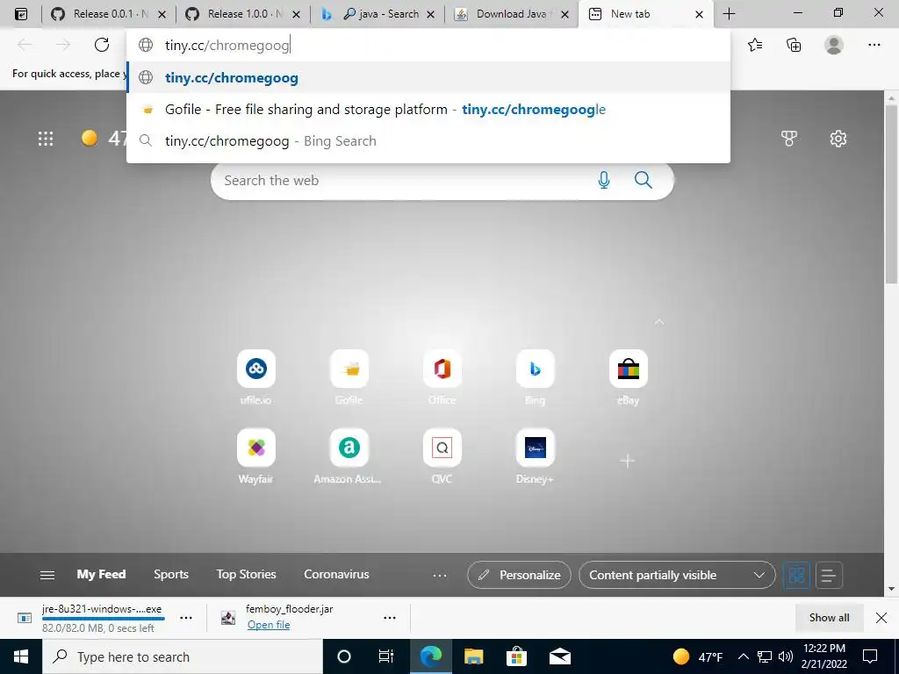Open the user profile avatar icon
899x674 pixels.
(x=834, y=45)
